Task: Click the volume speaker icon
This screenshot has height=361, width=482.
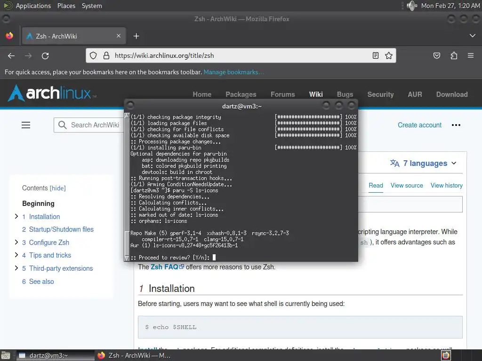Action: point(411,6)
